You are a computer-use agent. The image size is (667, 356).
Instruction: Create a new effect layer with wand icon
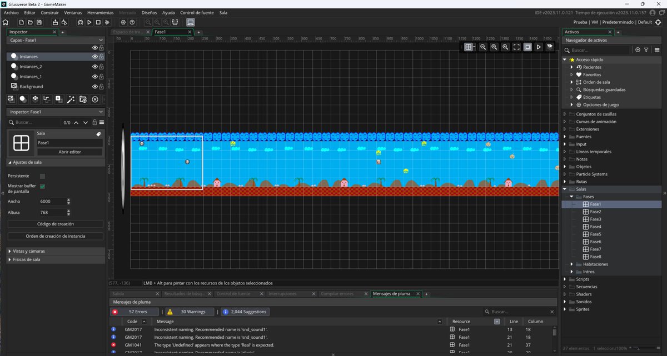[x=71, y=99]
